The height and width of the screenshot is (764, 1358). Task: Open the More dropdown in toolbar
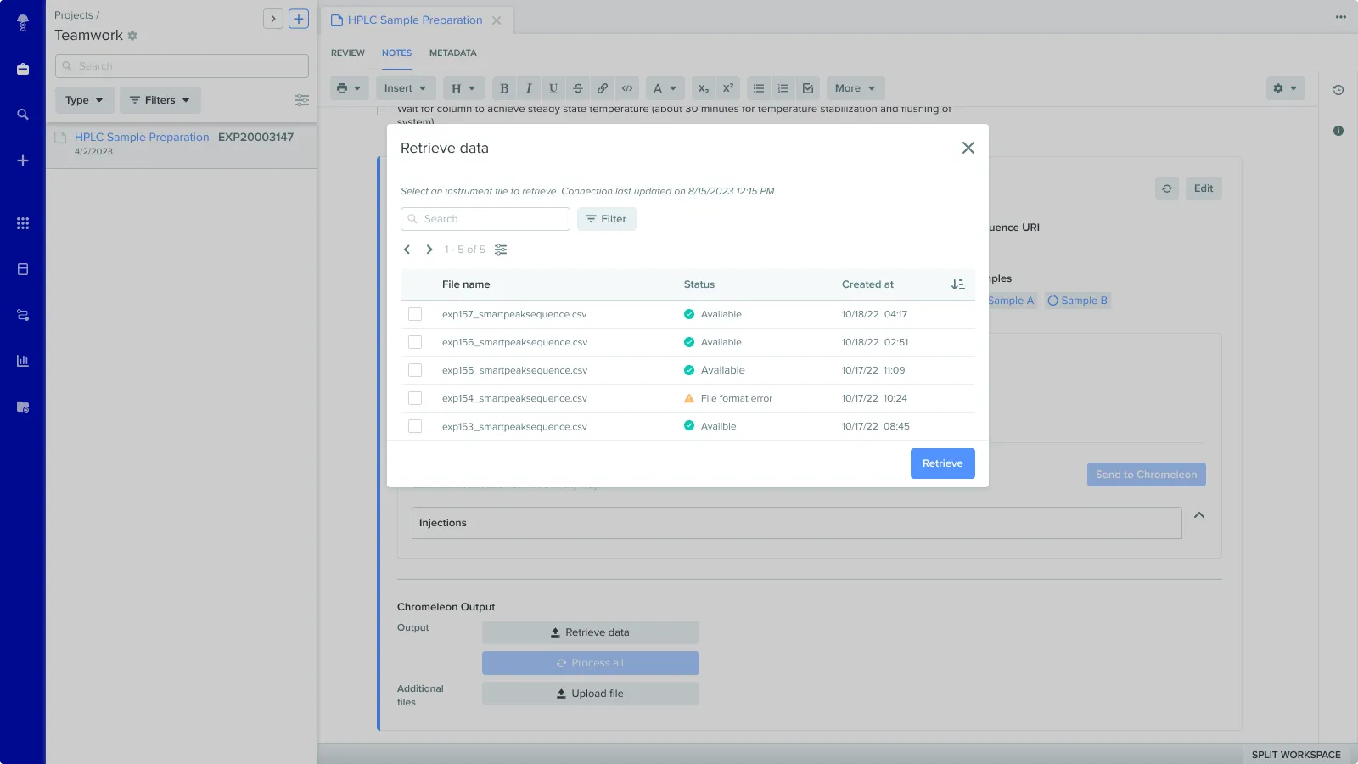[856, 88]
